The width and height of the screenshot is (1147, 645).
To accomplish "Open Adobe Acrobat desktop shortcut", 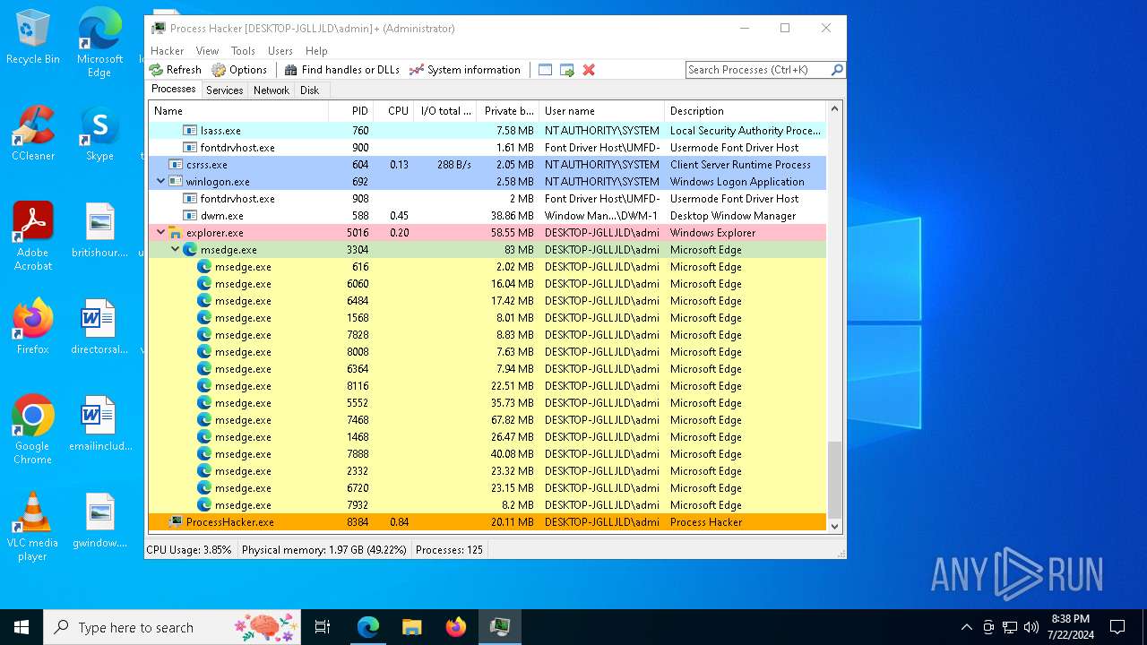I will [33, 236].
